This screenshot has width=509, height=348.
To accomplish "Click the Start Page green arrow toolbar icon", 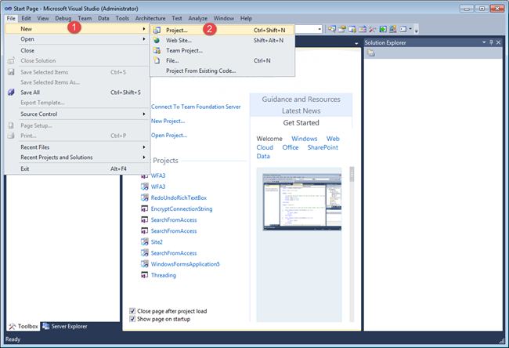I will coord(383,29).
